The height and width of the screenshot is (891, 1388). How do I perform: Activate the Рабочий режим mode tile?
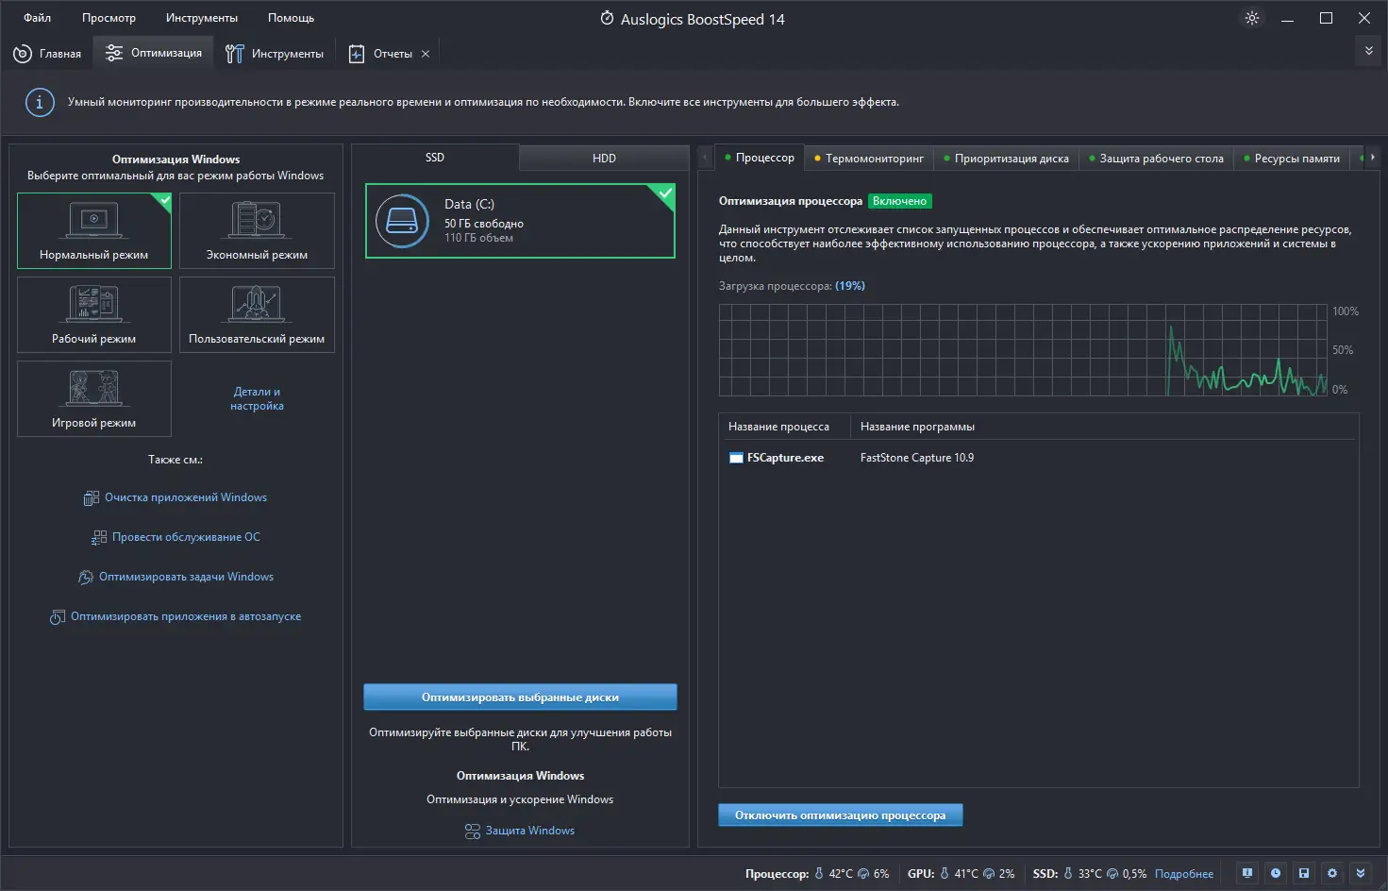pos(94,315)
